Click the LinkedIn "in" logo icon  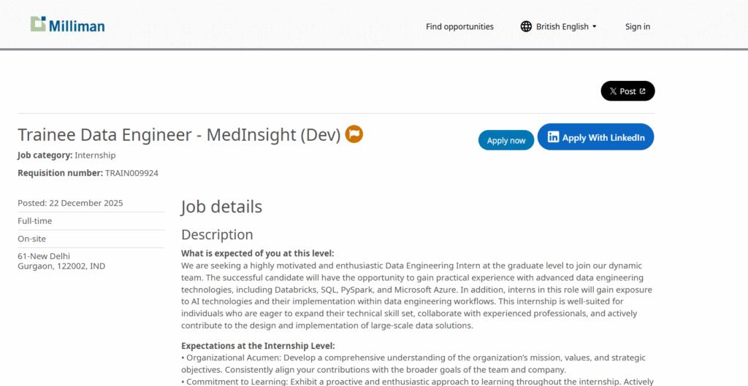(x=554, y=137)
